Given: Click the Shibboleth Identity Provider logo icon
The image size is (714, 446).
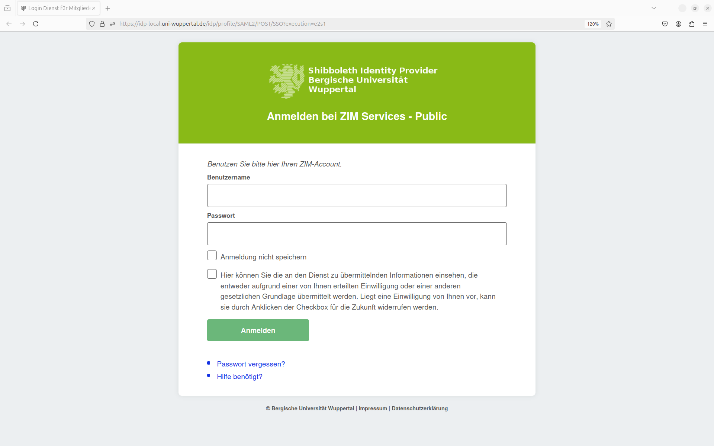Looking at the screenshot, I should pos(286,80).
